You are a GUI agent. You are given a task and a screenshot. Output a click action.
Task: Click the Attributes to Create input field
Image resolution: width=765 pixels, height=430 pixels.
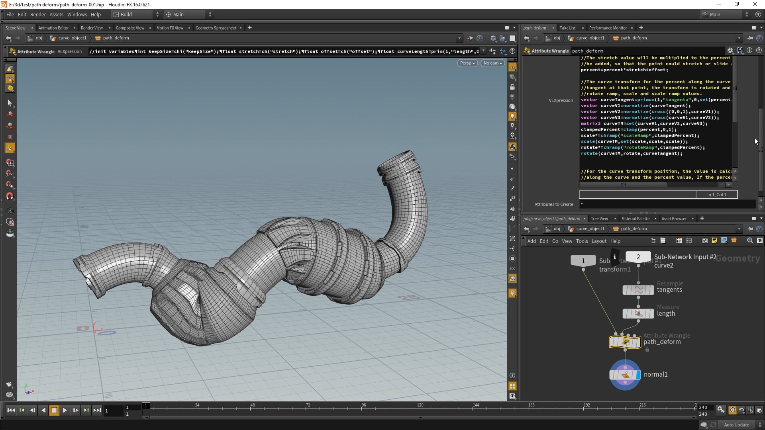(x=665, y=204)
